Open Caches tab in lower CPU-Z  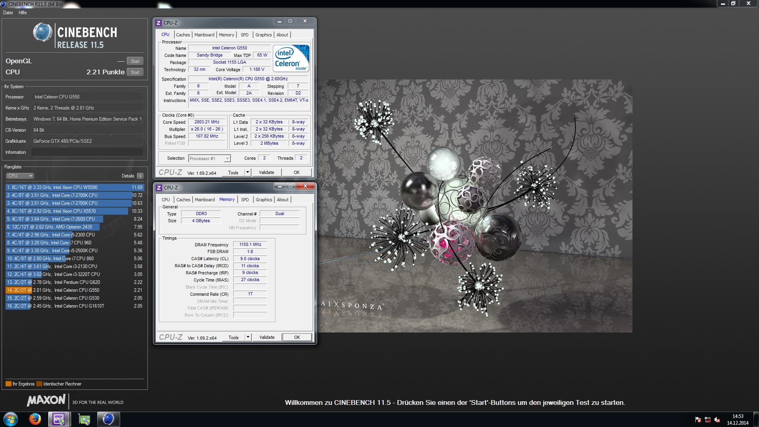click(183, 200)
